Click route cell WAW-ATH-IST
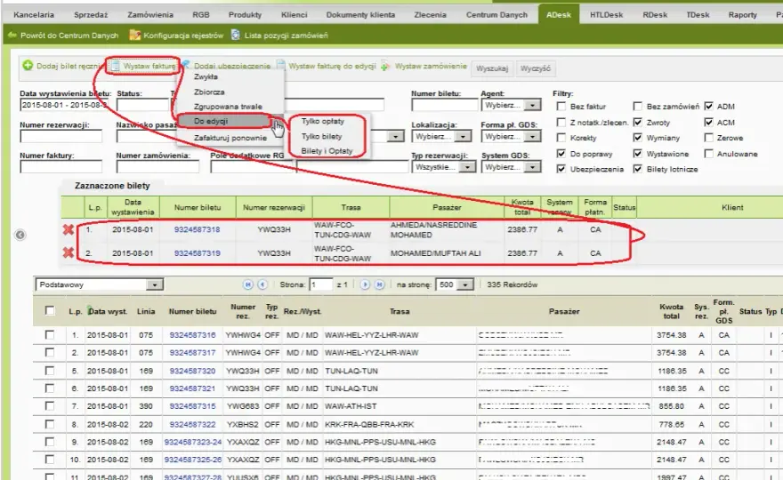Viewport: 783px width, 480px height. click(351, 406)
